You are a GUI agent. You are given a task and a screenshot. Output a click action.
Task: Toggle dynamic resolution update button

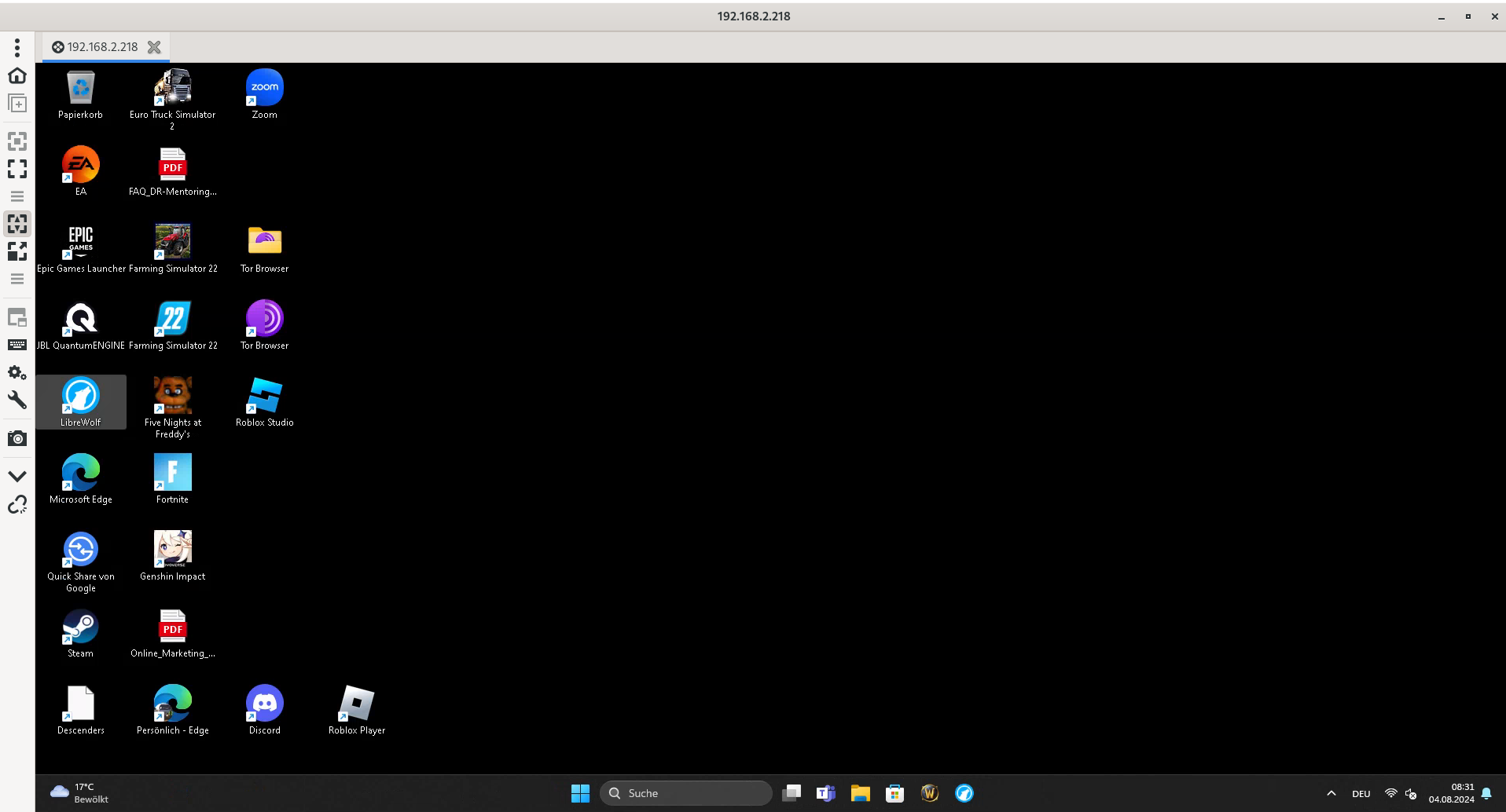[17, 224]
